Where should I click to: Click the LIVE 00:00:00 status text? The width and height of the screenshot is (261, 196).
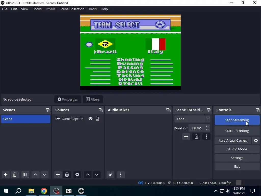pyautogui.click(x=155, y=183)
